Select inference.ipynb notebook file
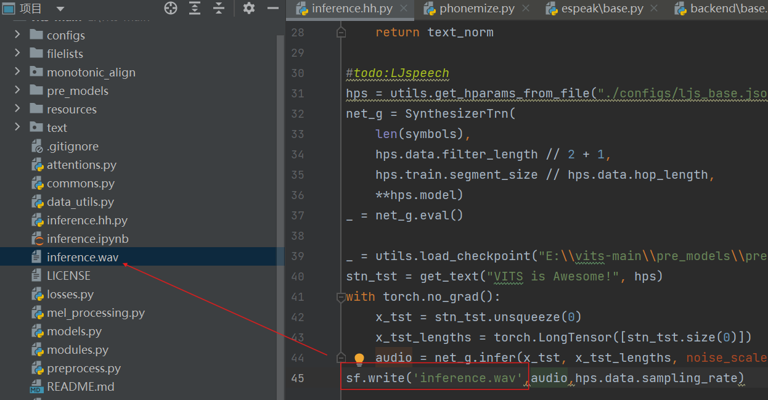This screenshot has height=400, width=768. tap(88, 239)
